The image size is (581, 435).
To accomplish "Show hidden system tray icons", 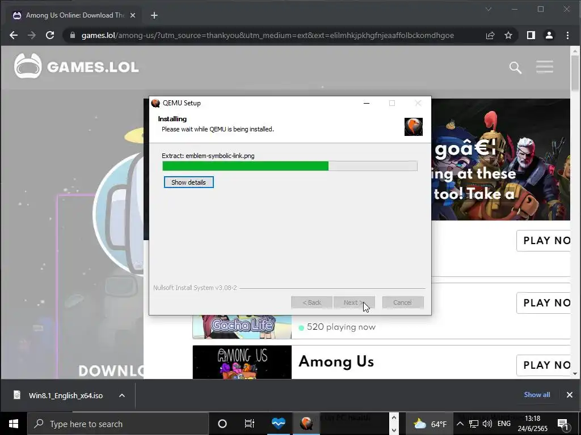I will pyautogui.click(x=460, y=424).
